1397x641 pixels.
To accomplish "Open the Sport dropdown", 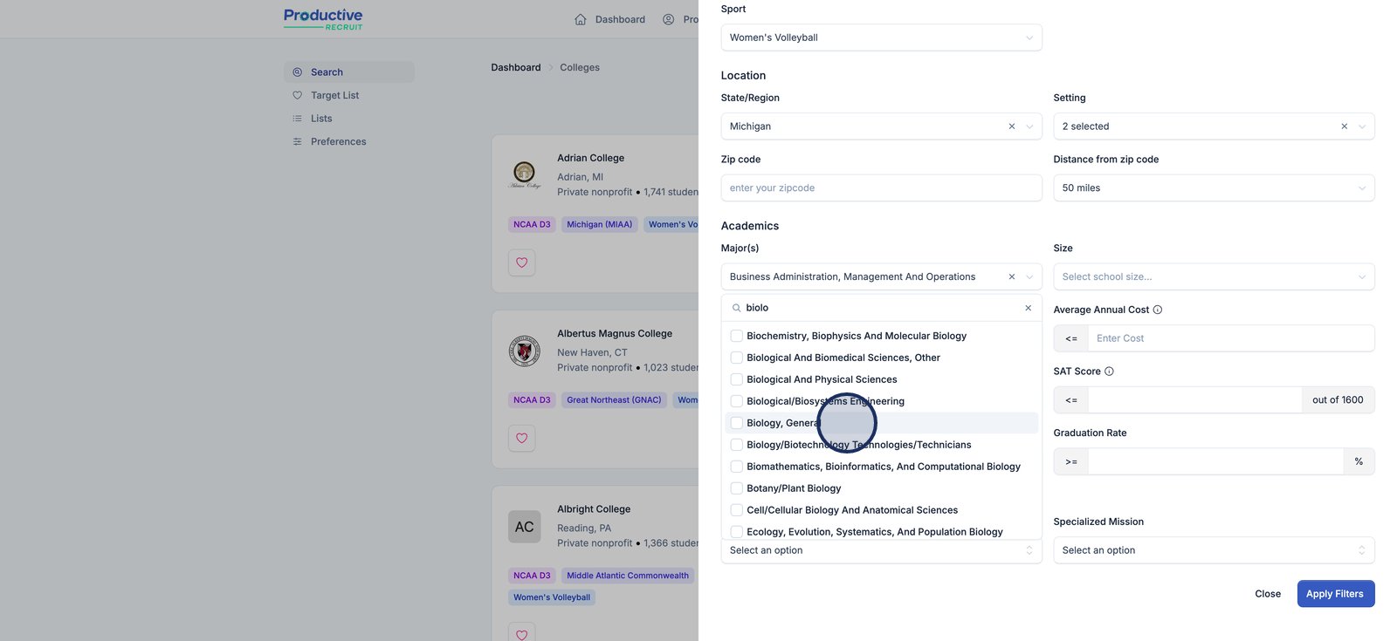I will click(x=881, y=38).
